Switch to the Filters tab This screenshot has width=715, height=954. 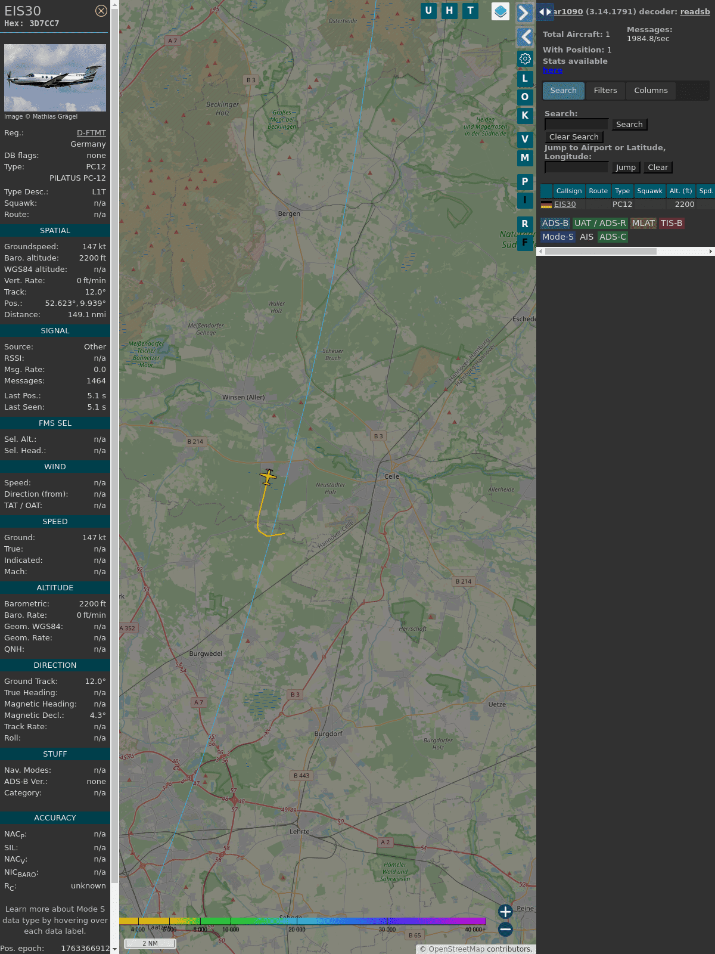point(605,91)
